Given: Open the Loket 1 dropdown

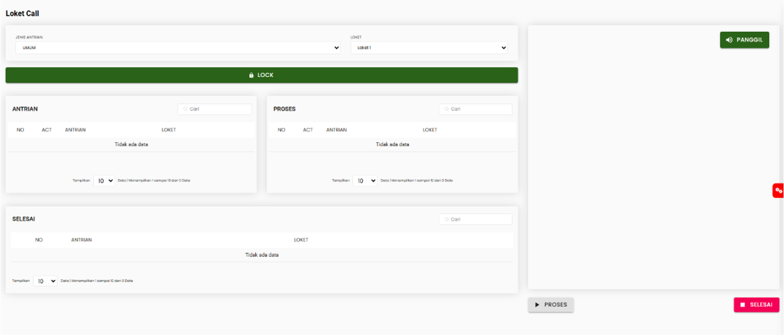Looking at the screenshot, I should click(429, 47).
